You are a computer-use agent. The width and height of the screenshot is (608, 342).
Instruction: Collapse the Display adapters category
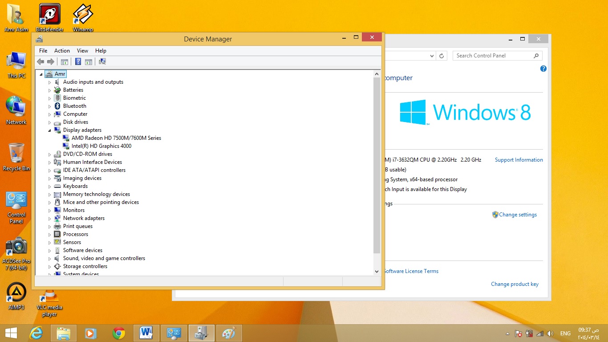pos(50,130)
